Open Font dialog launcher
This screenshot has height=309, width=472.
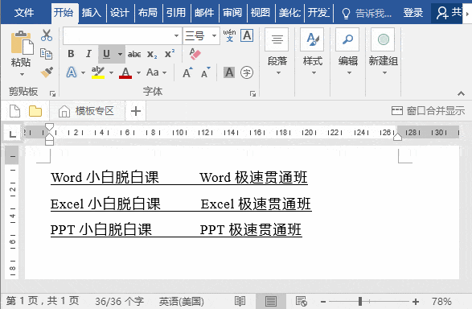tap(252, 94)
